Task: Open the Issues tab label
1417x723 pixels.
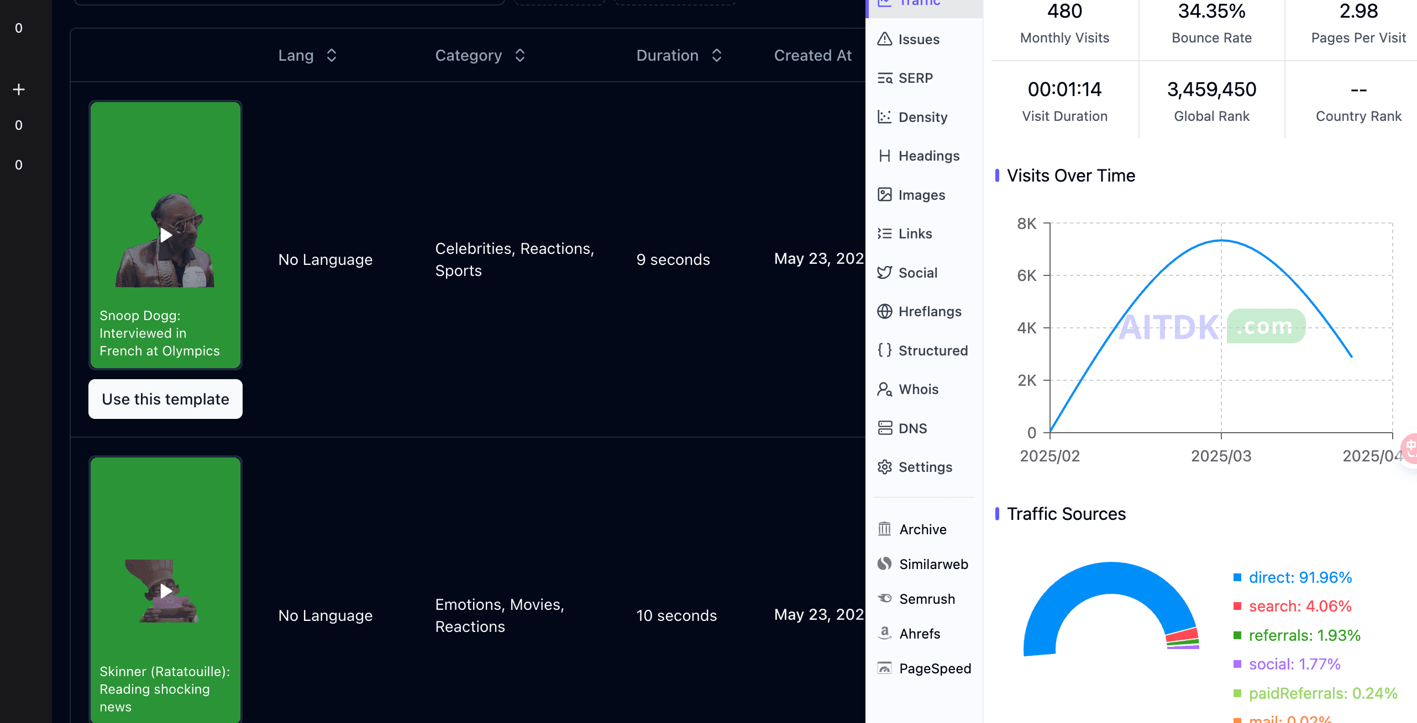Action: coord(919,39)
